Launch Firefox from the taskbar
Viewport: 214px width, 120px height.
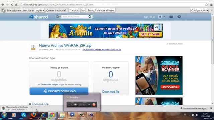33,115
